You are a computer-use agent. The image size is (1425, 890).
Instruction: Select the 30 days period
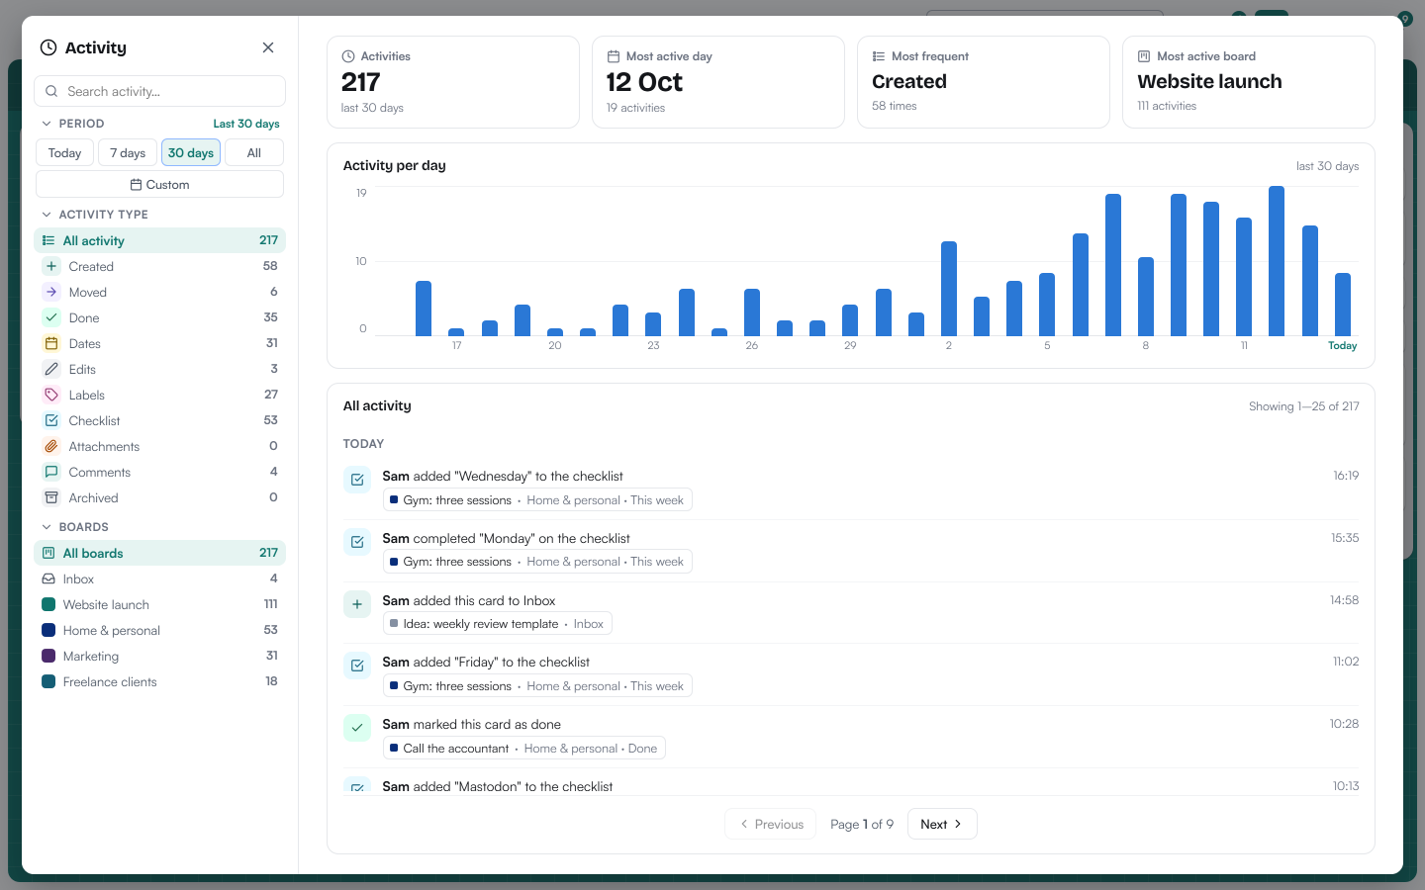[x=191, y=152]
